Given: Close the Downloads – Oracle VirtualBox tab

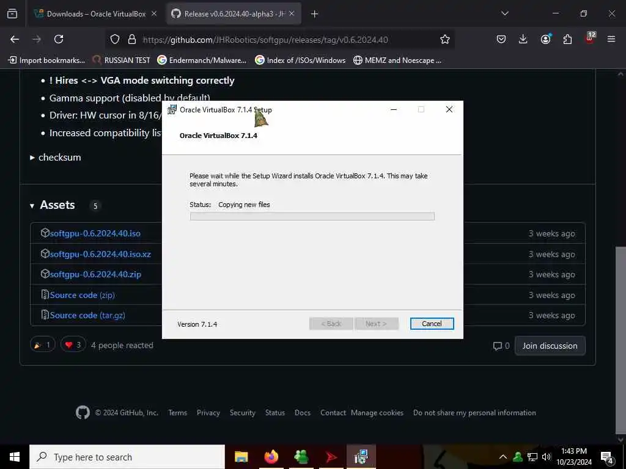Looking at the screenshot, I should coord(154,13).
